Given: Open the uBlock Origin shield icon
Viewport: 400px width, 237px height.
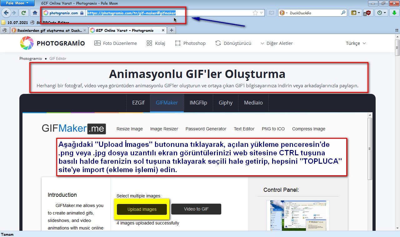Looking at the screenshot, I should [x=368, y=13].
